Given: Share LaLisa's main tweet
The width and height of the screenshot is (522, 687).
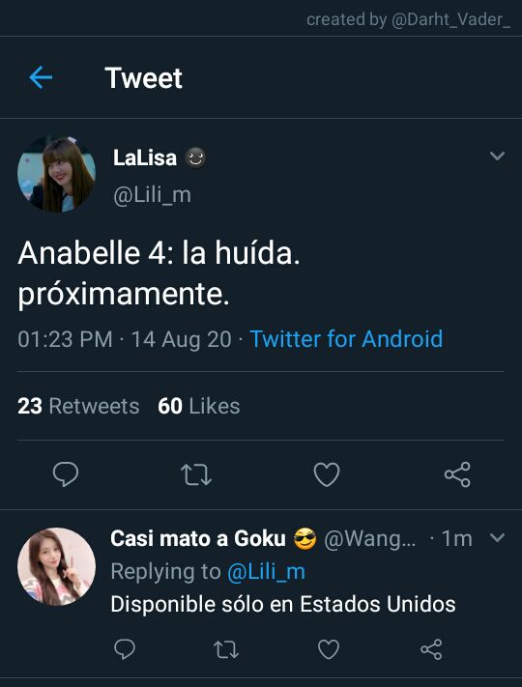Looking at the screenshot, I should click(x=457, y=474).
